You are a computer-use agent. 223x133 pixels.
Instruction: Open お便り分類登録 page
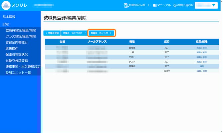pyautogui.click(x=17, y=61)
